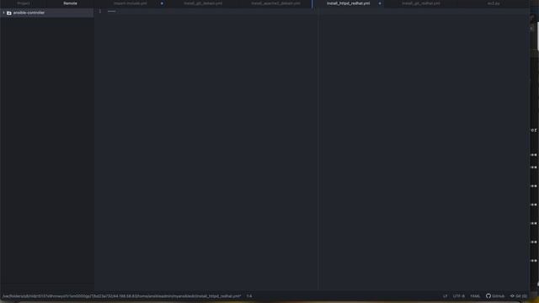Expand the ansible-controller tree arrow

click(3, 13)
